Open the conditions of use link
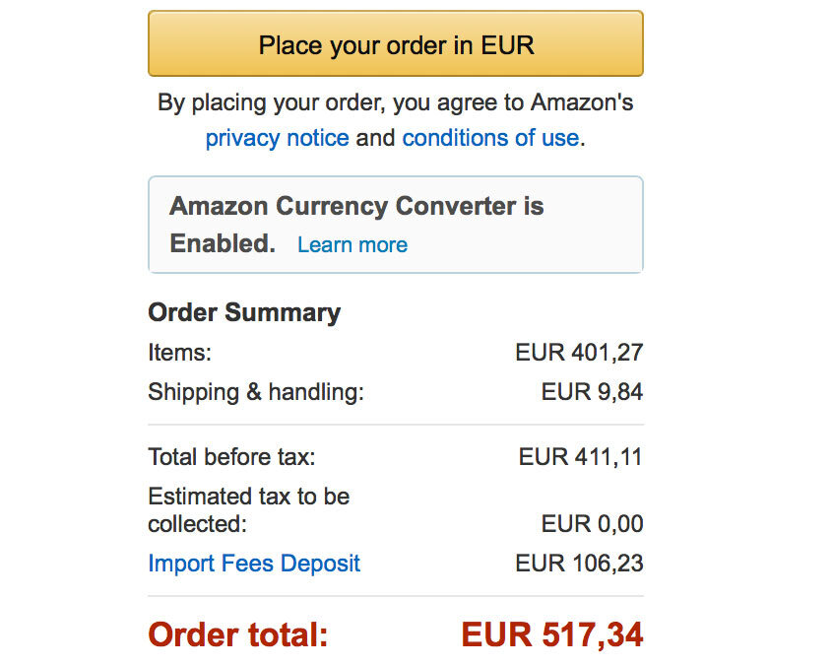 (490, 138)
